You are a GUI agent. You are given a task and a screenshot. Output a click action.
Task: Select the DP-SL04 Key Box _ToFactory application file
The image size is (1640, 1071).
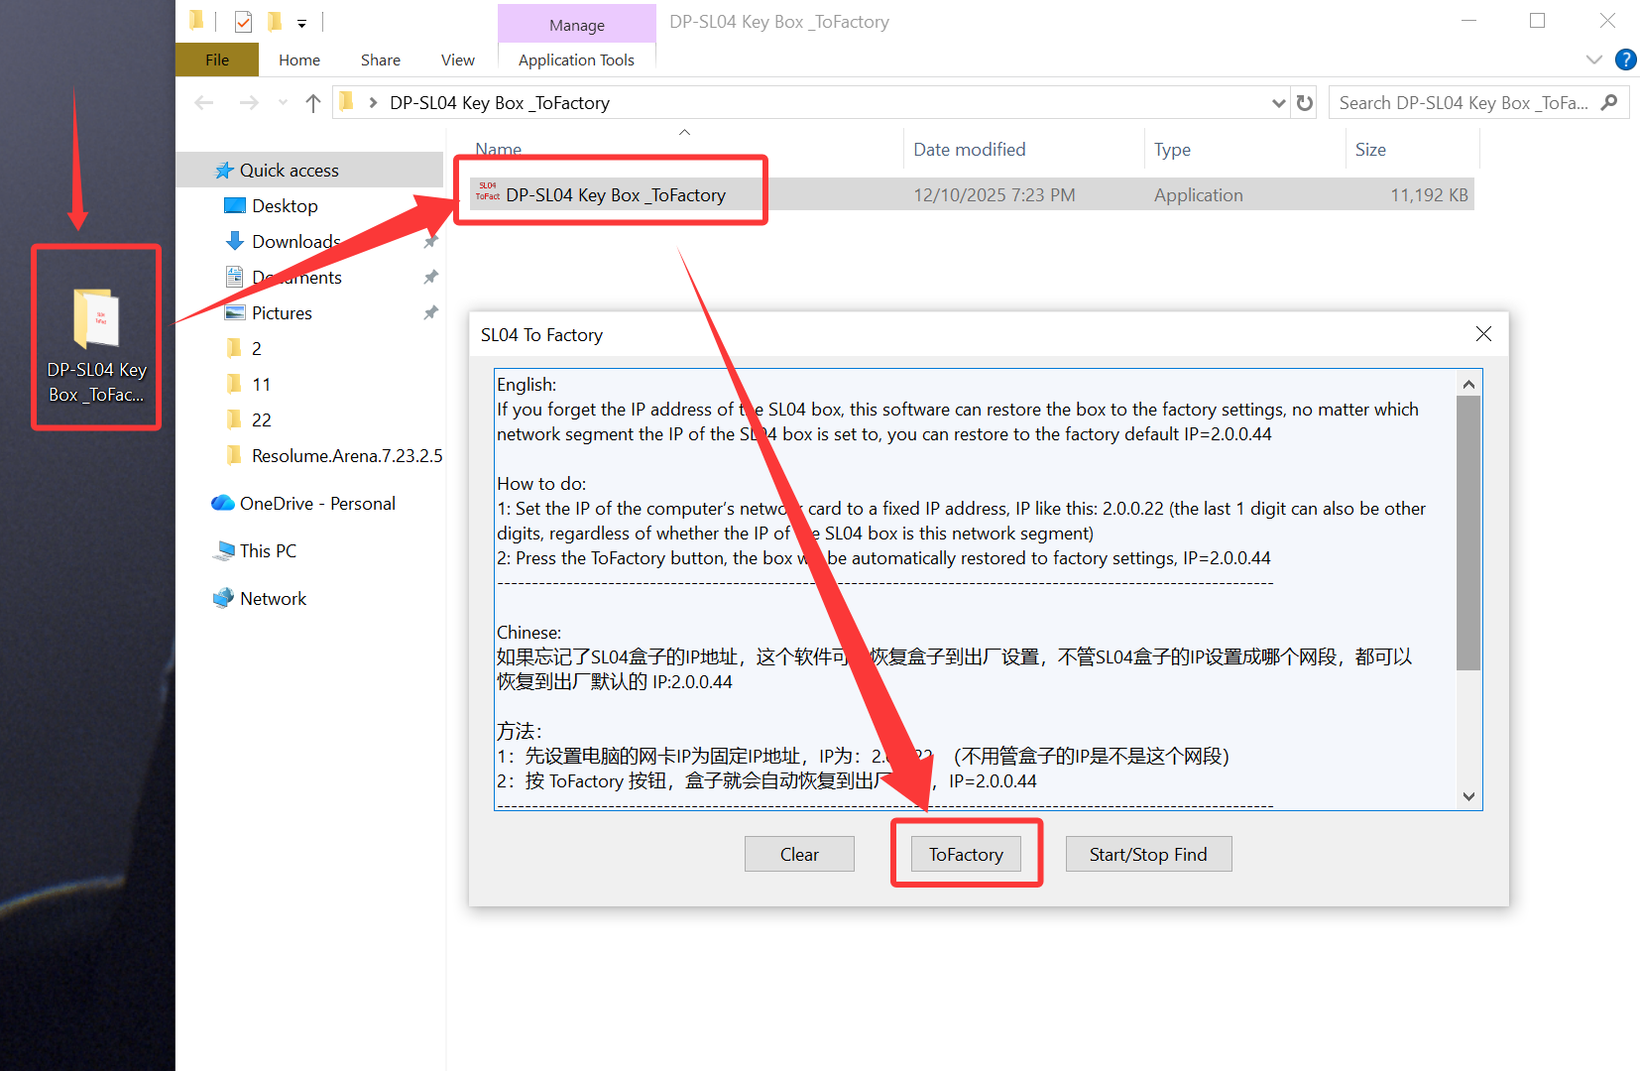click(615, 195)
